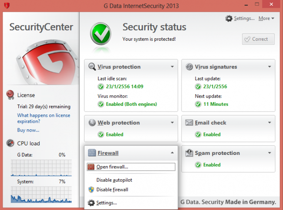Click the Virus protection magnifier icon
283x210 pixels.
tap(92, 67)
